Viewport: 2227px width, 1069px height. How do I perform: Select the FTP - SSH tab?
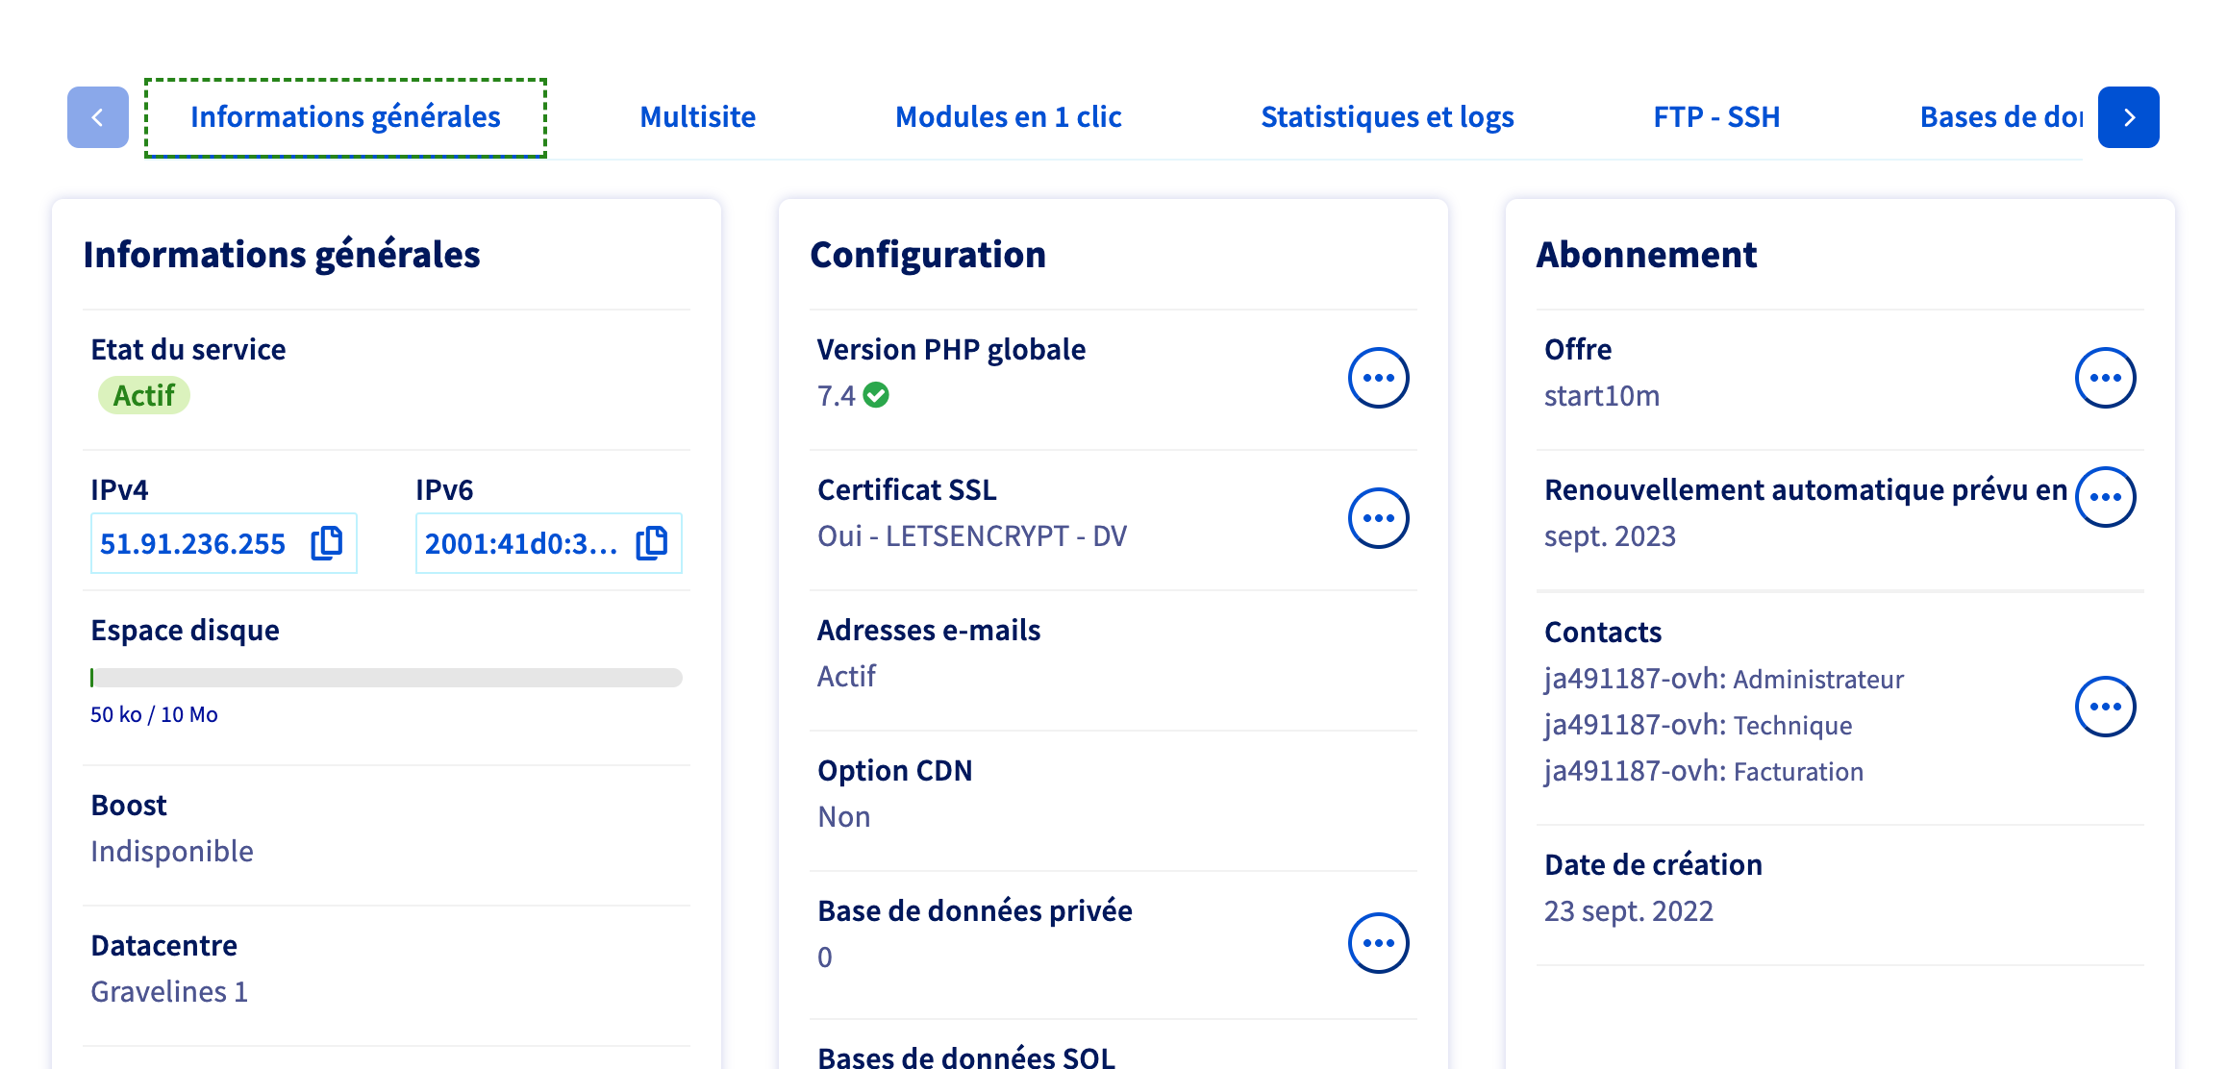(1716, 117)
